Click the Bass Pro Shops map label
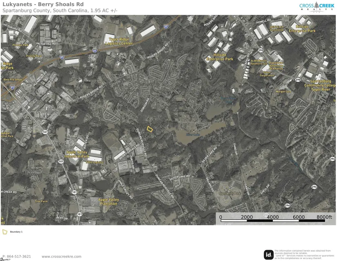 click(x=13, y=79)
